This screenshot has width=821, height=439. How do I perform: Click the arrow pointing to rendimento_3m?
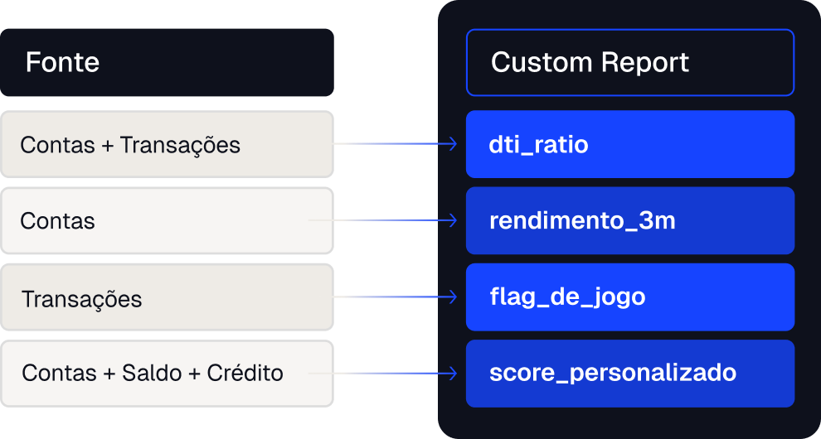(451, 220)
